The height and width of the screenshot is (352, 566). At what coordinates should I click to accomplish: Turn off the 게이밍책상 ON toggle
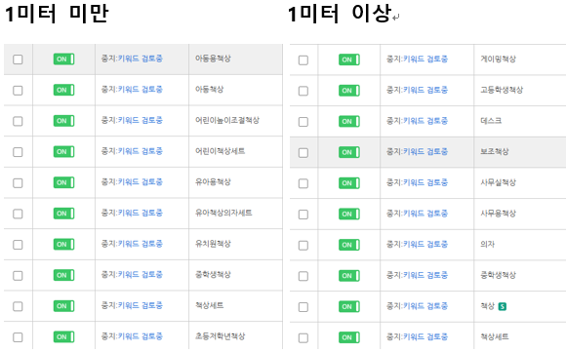(x=349, y=59)
